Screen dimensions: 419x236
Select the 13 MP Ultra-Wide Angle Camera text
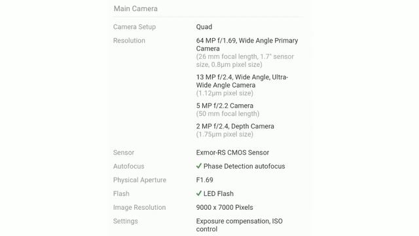tap(242, 81)
